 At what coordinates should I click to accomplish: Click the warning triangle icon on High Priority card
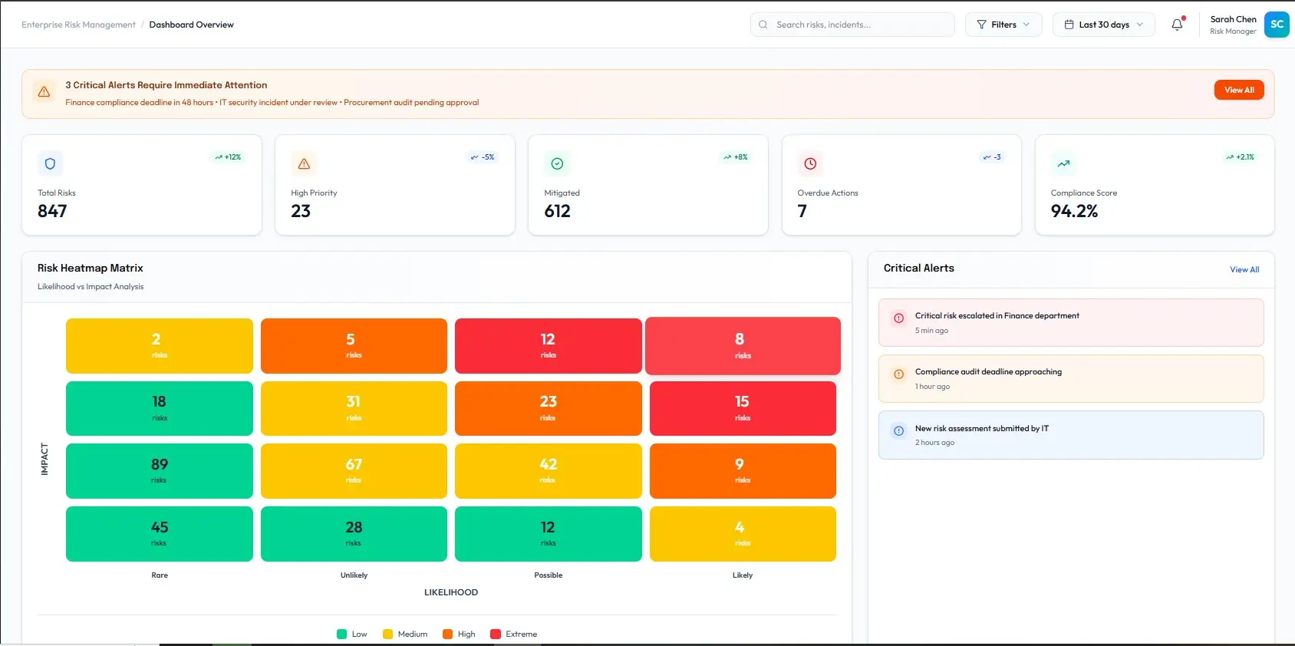(x=304, y=163)
